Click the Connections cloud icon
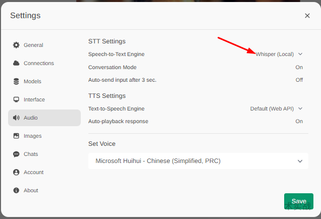 [16, 63]
